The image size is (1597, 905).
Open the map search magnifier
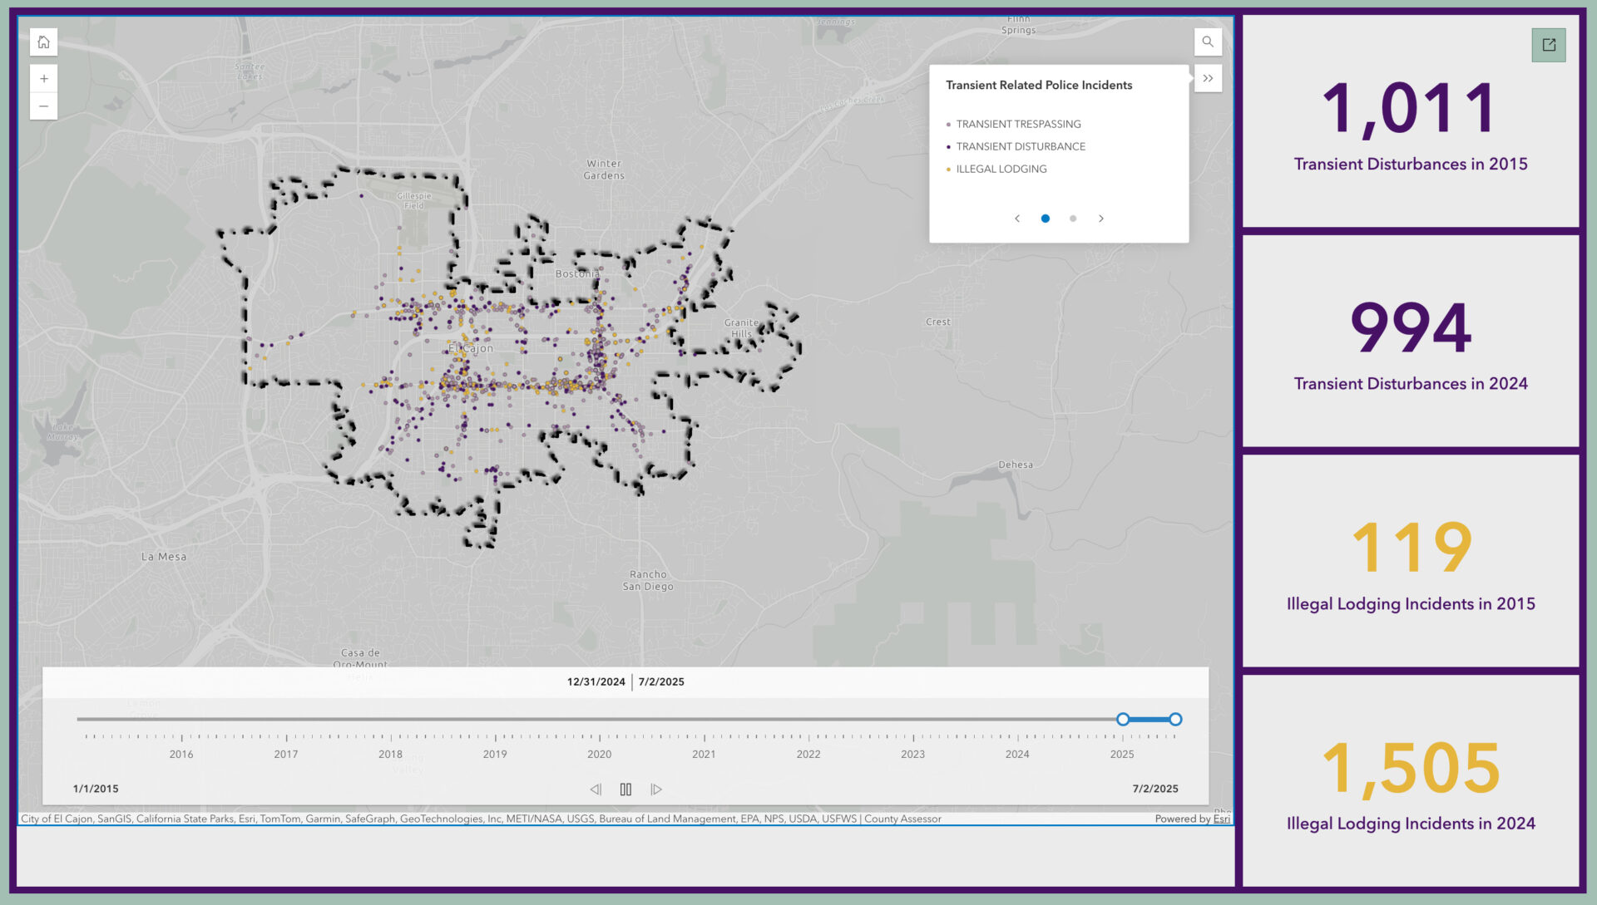(1208, 42)
